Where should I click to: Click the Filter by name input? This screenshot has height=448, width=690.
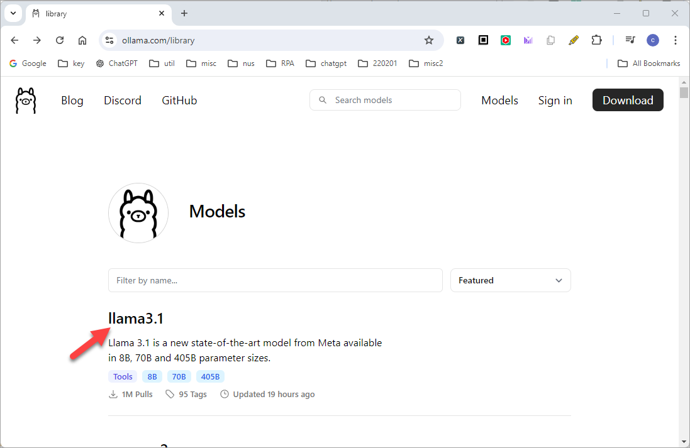(275, 280)
